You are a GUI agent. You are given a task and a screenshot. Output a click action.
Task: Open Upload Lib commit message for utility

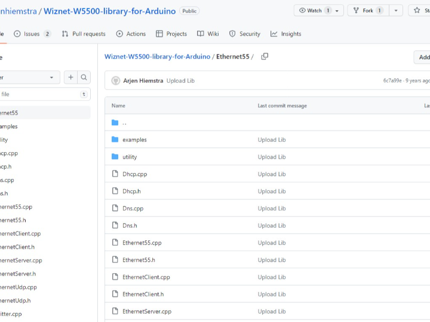pos(272,157)
